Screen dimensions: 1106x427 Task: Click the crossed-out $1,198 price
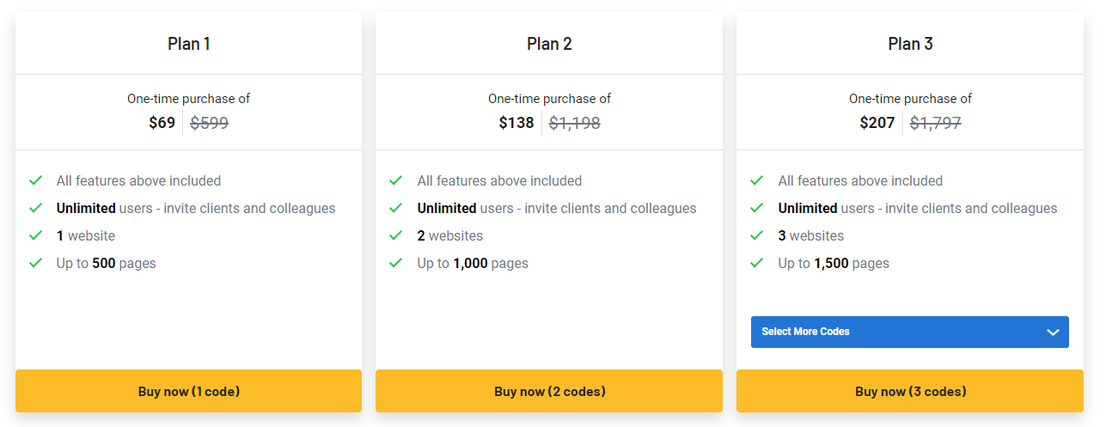pyautogui.click(x=574, y=123)
